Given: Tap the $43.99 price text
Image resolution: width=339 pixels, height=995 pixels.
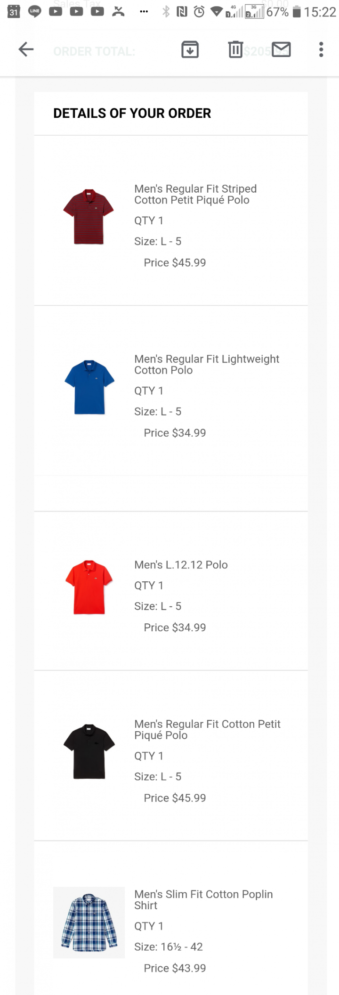Looking at the screenshot, I should pyautogui.click(x=175, y=968).
